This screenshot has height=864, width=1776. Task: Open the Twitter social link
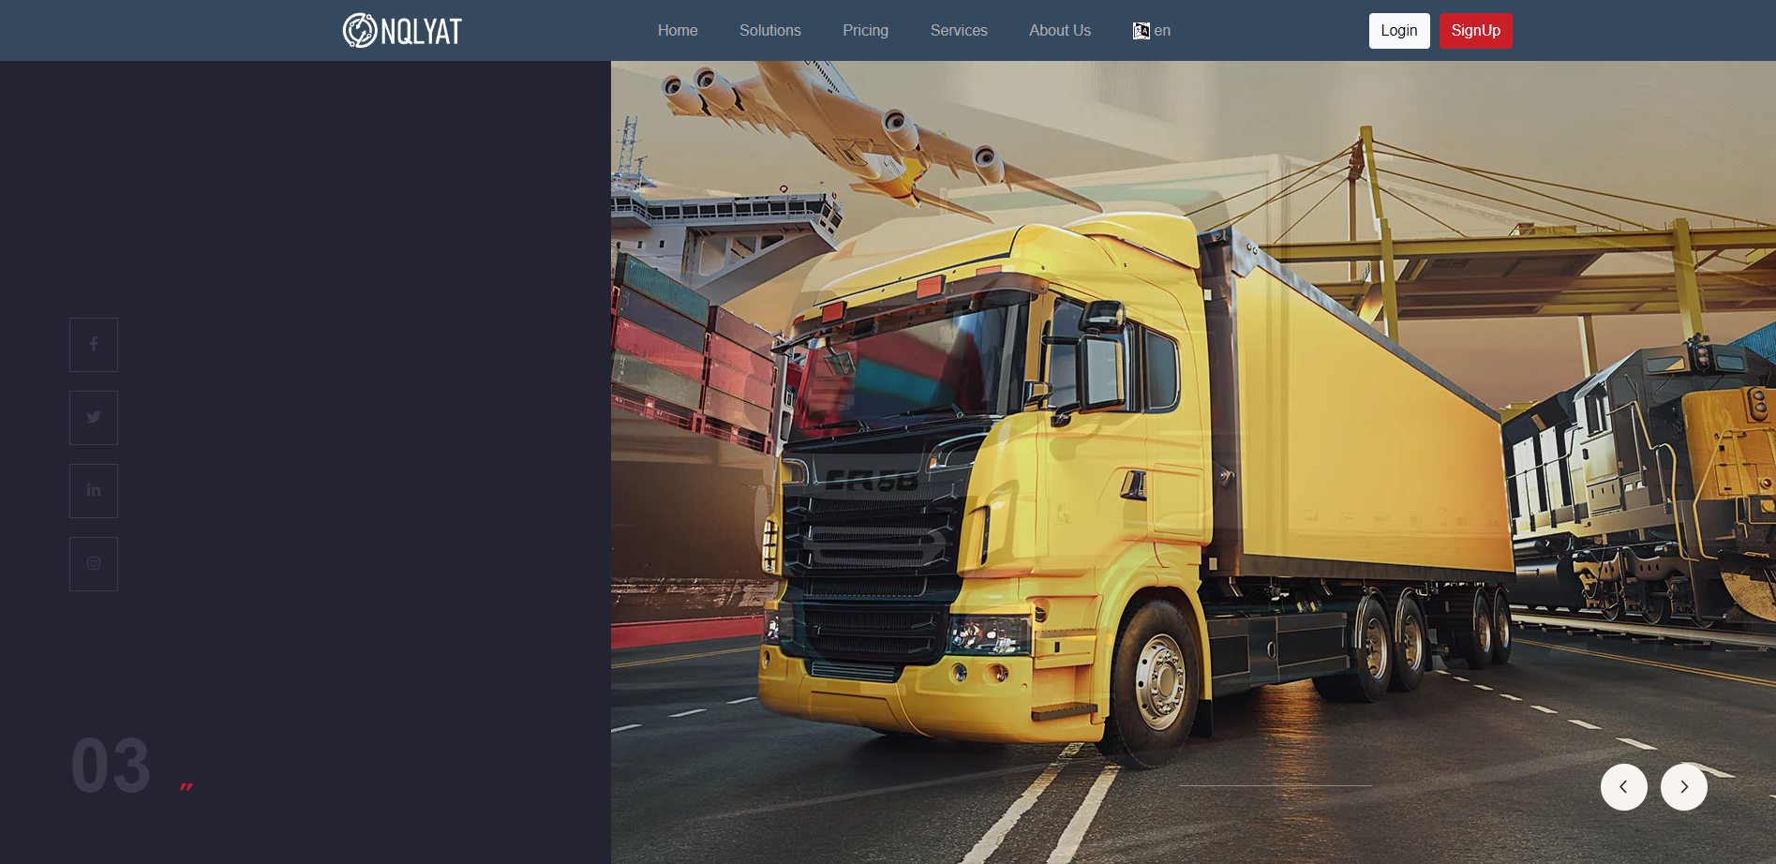(94, 418)
